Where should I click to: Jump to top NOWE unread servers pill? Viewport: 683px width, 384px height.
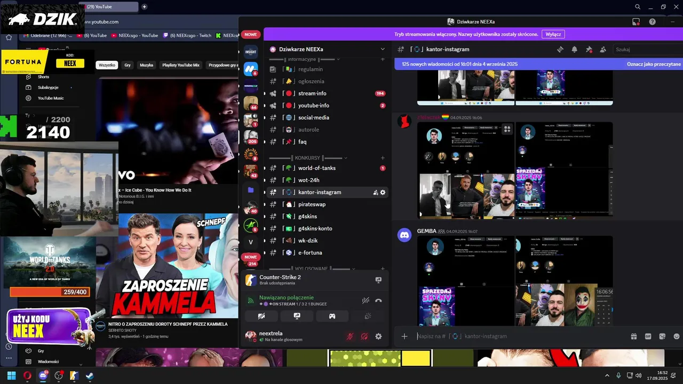[251, 35]
